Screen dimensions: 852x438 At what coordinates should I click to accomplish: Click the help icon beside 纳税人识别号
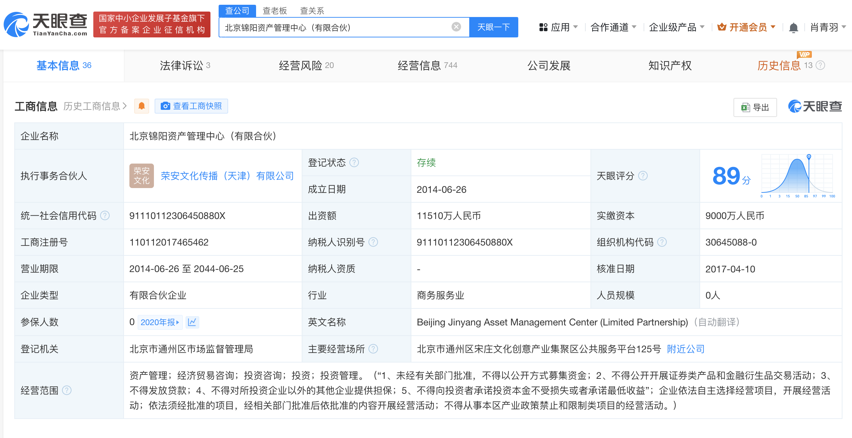373,242
